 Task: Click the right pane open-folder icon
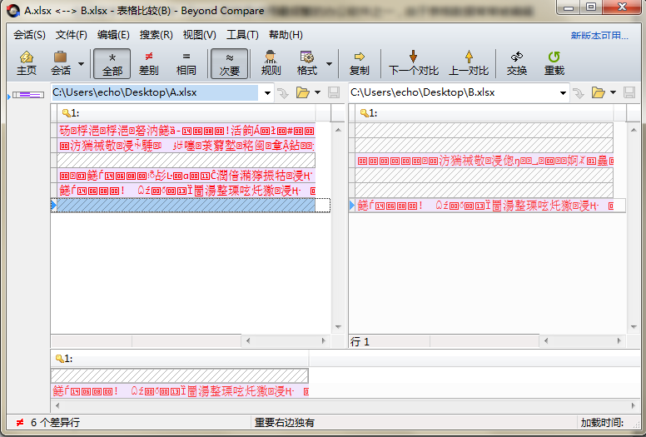click(599, 92)
